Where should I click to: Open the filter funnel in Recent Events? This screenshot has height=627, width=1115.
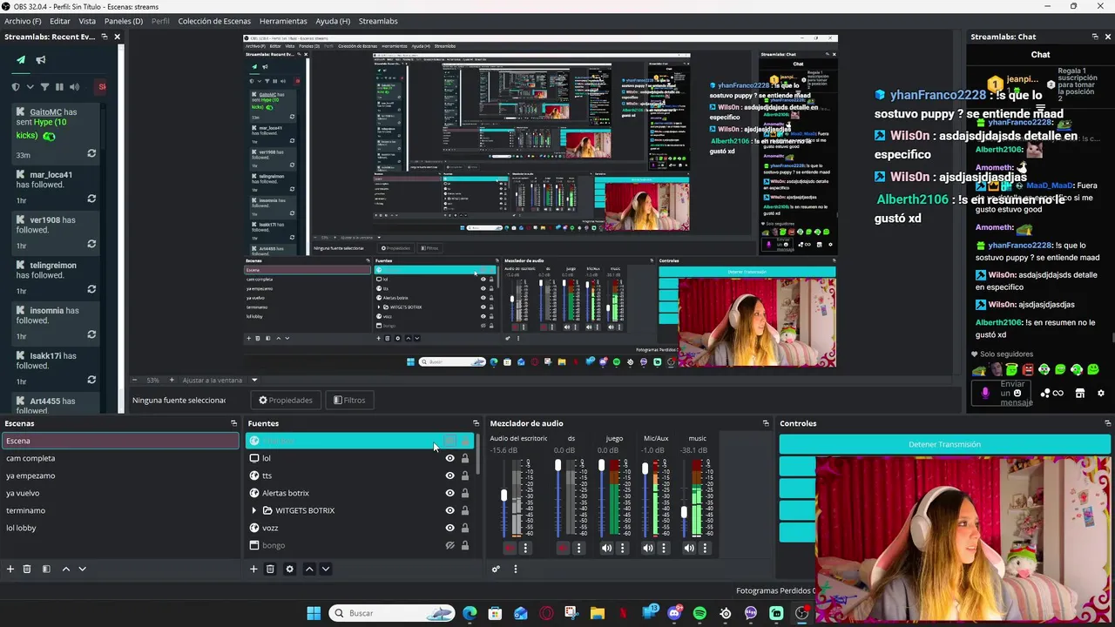(x=45, y=87)
